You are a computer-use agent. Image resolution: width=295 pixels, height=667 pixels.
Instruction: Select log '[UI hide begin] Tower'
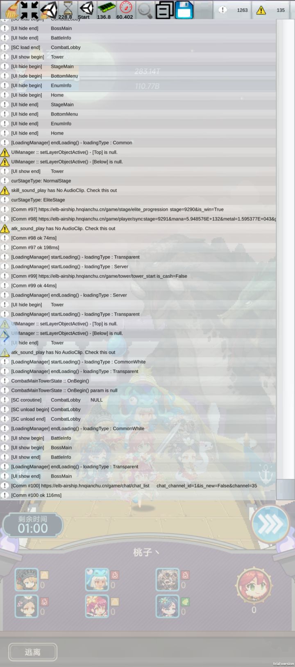[138, 305]
